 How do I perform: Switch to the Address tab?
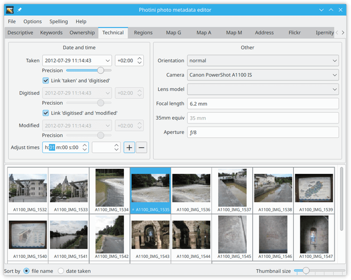tap(264, 33)
